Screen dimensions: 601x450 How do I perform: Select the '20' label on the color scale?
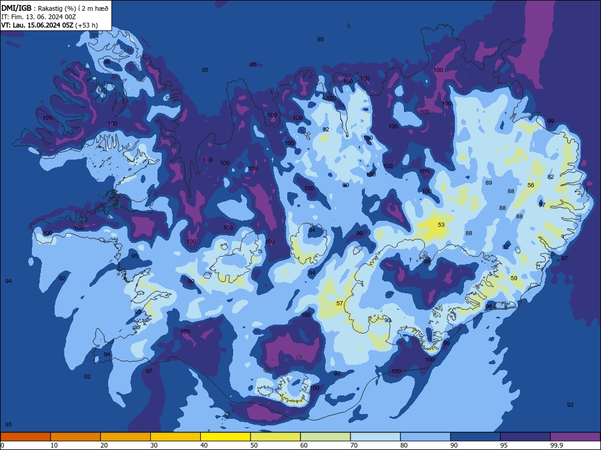(x=104, y=445)
